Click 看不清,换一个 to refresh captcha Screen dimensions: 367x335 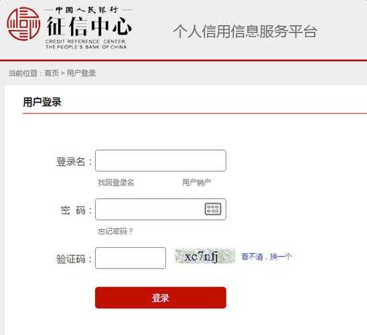[267, 257]
